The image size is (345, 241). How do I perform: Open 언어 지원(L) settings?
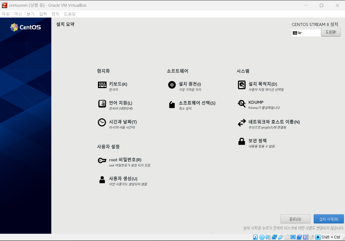(121, 103)
